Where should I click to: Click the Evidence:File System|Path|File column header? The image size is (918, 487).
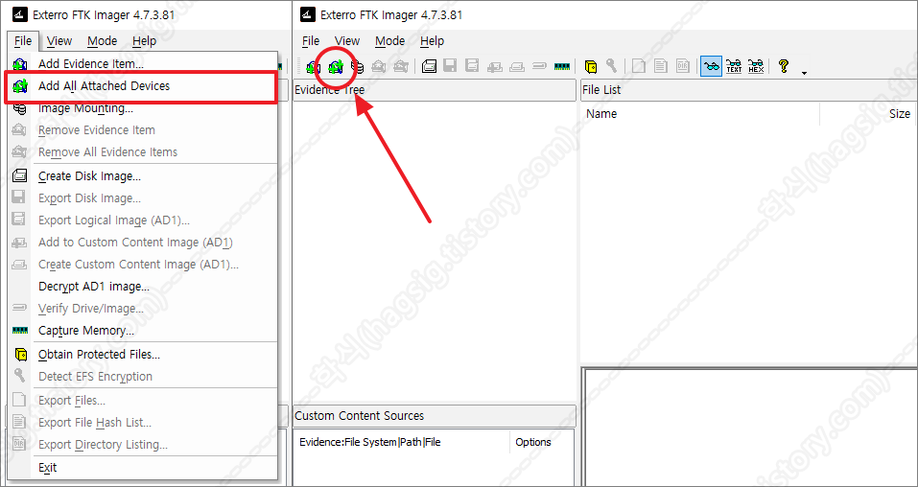tap(402, 442)
